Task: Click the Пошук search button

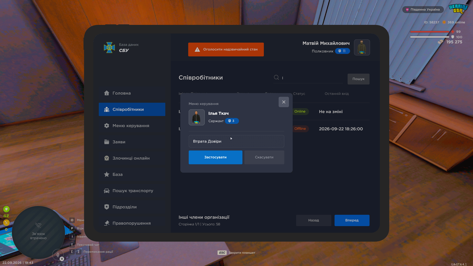Action: tap(358, 79)
